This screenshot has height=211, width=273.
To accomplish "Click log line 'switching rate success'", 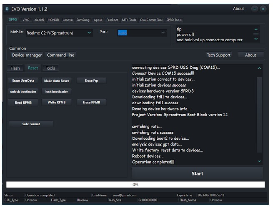I will (153, 133).
